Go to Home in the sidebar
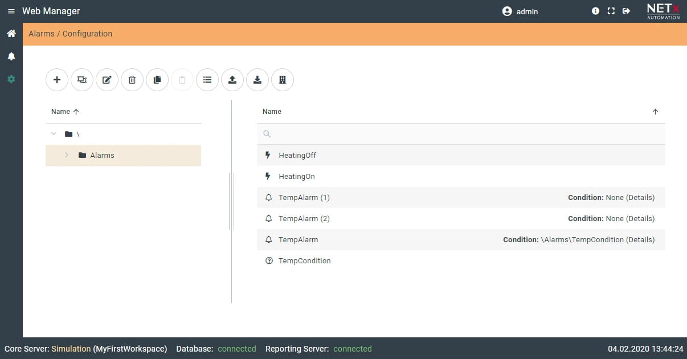 point(11,34)
